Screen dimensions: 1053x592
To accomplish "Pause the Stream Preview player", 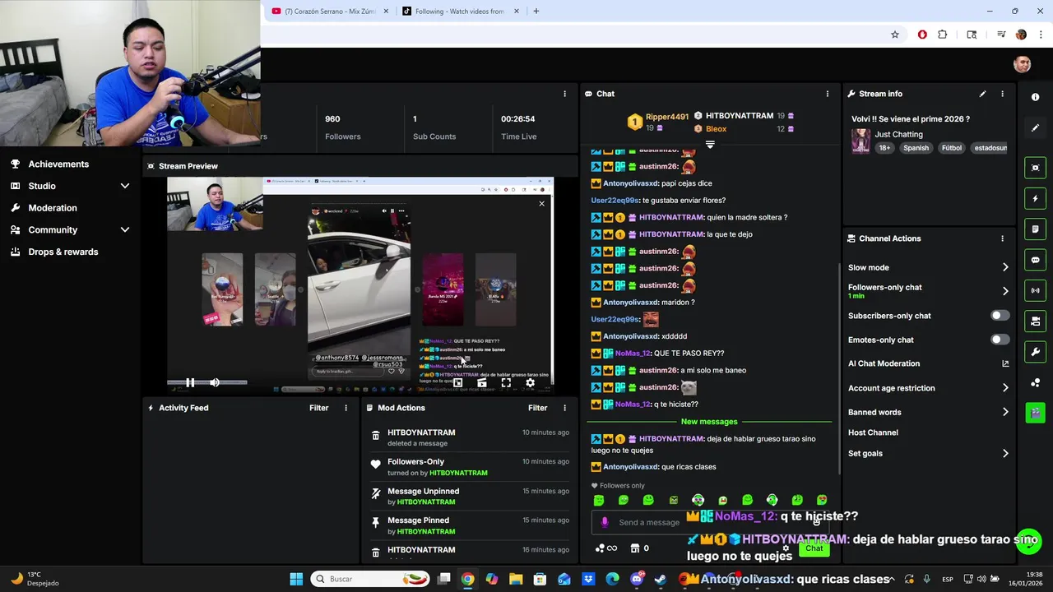I will tap(190, 382).
